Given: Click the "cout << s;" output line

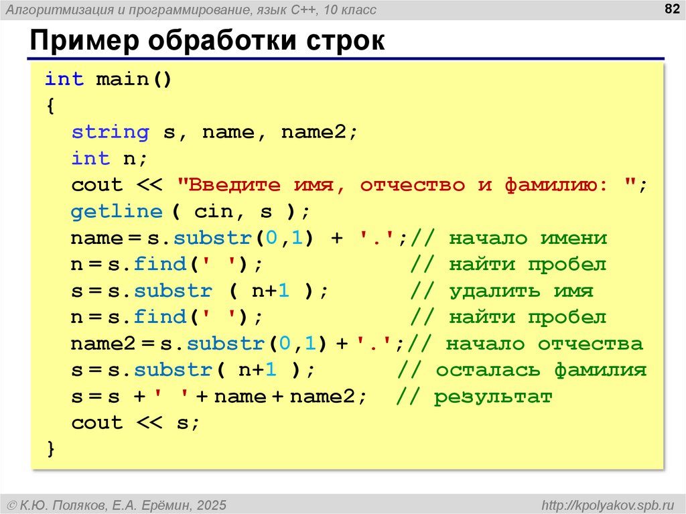Looking at the screenshot, I should (135, 423).
